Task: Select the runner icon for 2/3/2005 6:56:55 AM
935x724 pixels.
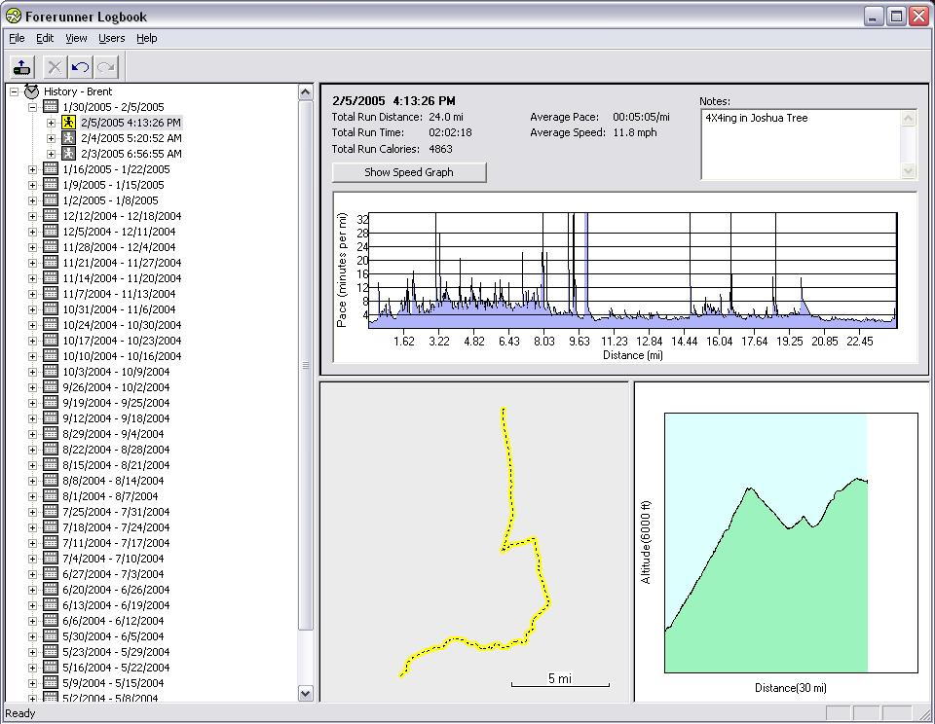Action: (68, 153)
